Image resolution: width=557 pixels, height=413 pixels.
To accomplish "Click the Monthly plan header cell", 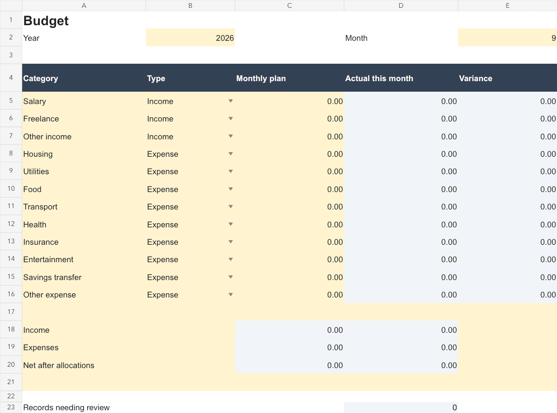I will [x=290, y=78].
